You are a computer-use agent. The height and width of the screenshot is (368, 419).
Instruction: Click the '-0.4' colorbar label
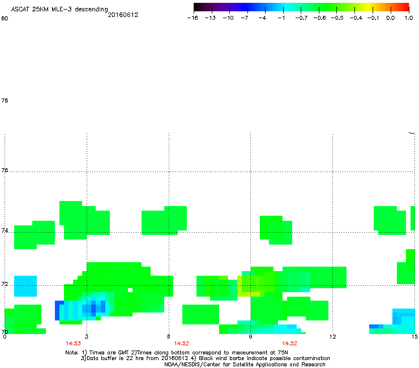point(356,18)
